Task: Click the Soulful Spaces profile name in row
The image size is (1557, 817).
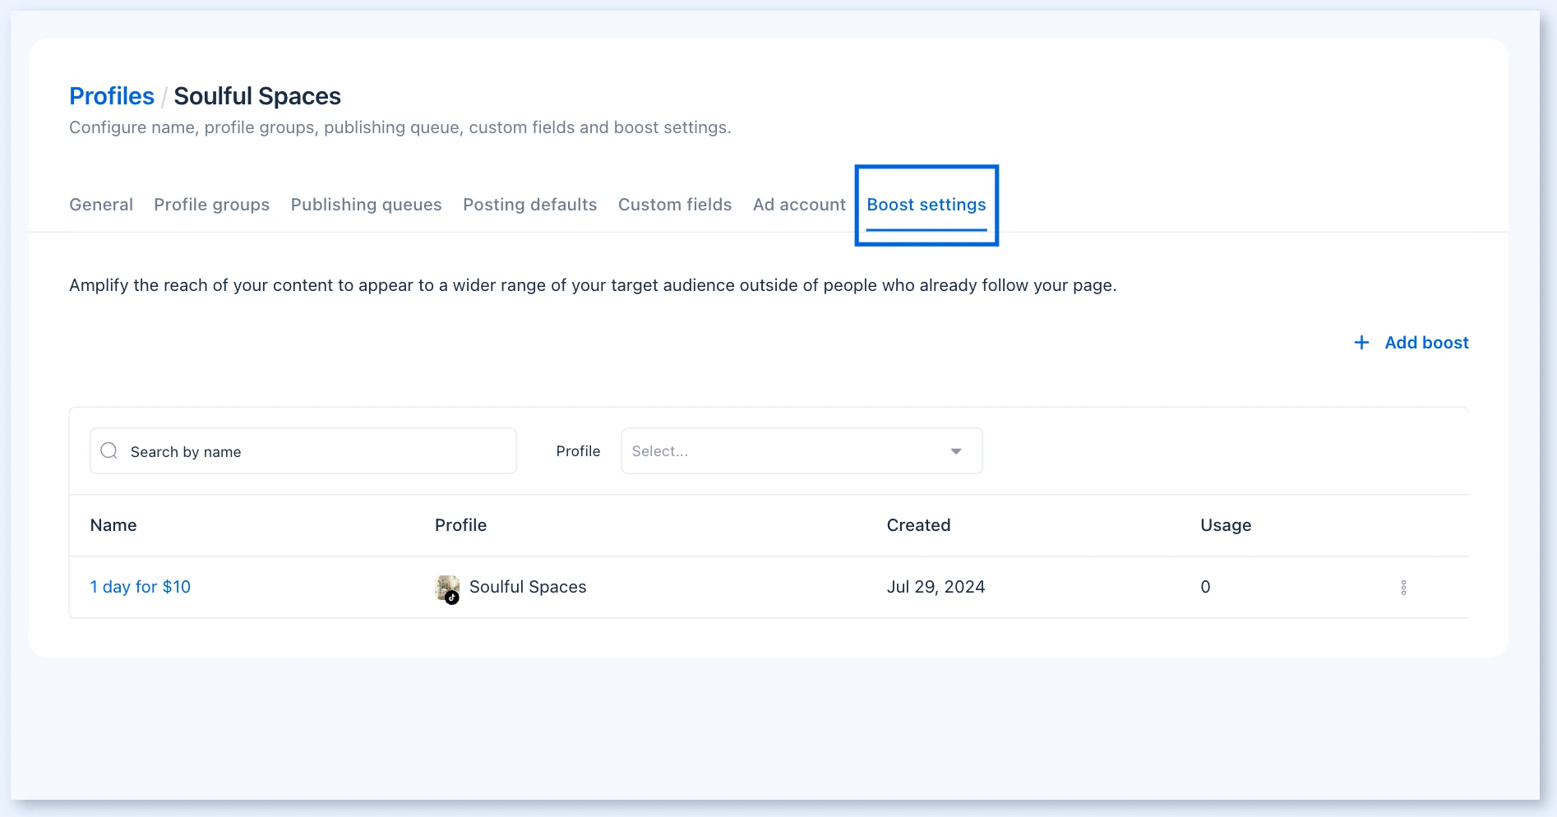Action: click(x=528, y=587)
